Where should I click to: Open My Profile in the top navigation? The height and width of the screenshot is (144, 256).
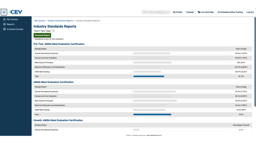(177, 12)
